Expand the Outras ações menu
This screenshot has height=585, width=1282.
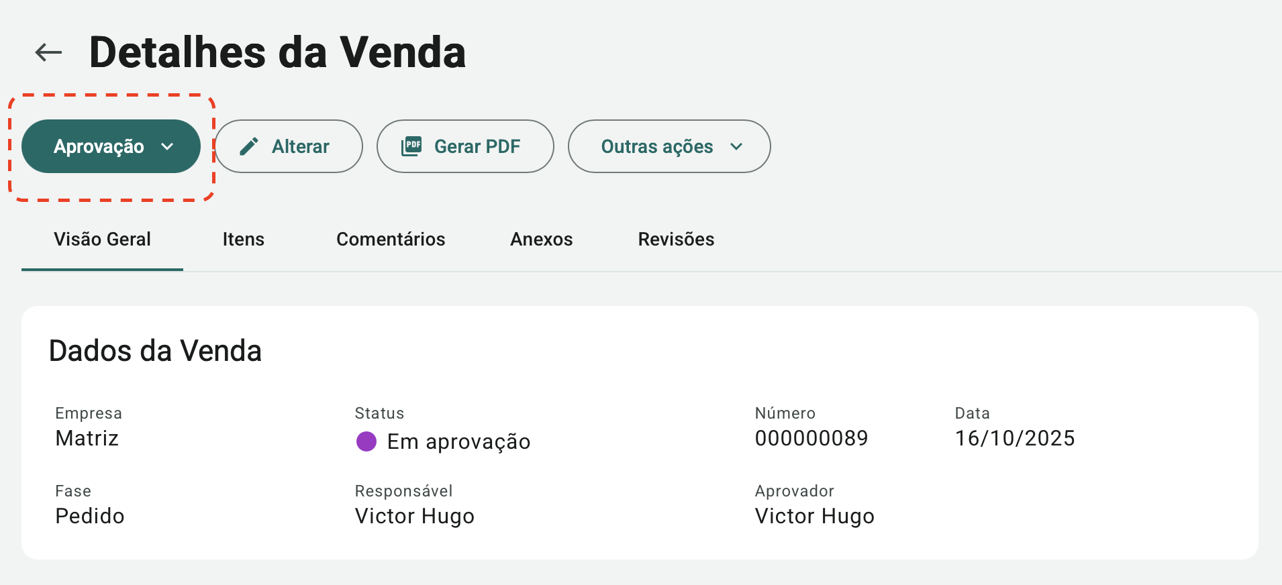point(669,146)
